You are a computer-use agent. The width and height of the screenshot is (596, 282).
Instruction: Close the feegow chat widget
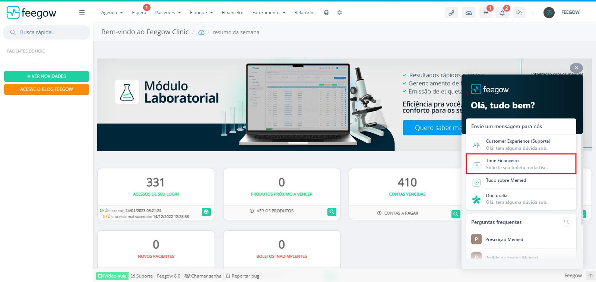tap(576, 68)
